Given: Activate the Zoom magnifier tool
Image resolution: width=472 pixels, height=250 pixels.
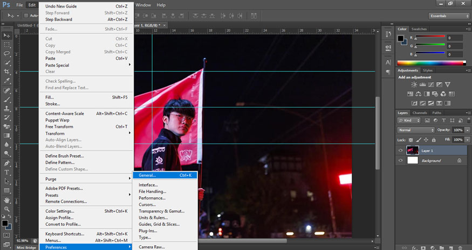Looking at the screenshot, I should click(x=7, y=209).
